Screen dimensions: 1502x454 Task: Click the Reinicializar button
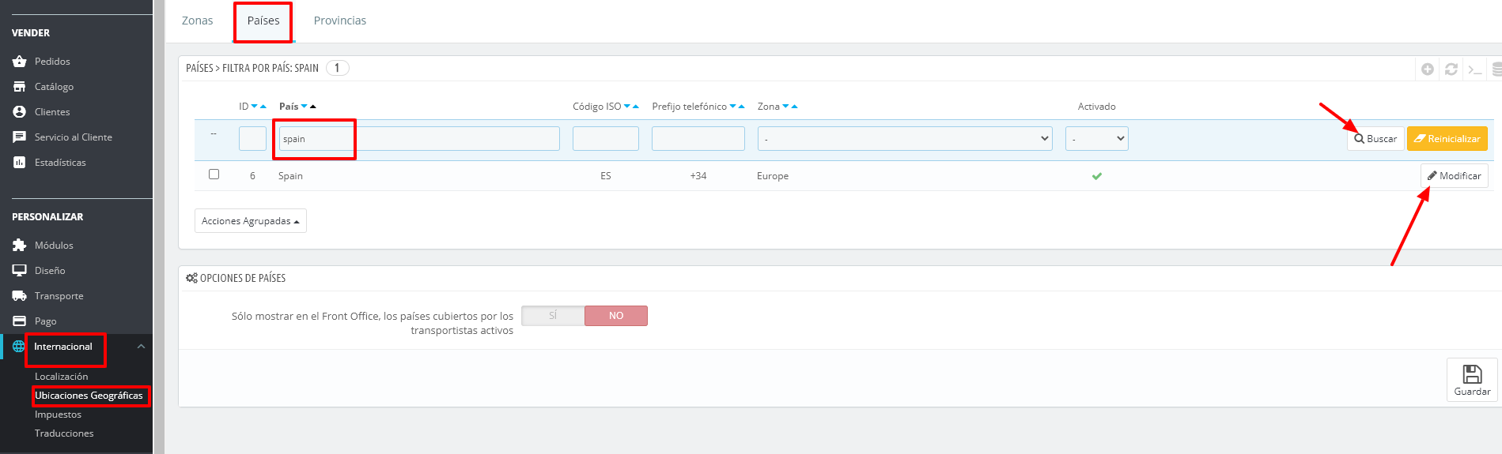pos(1447,139)
